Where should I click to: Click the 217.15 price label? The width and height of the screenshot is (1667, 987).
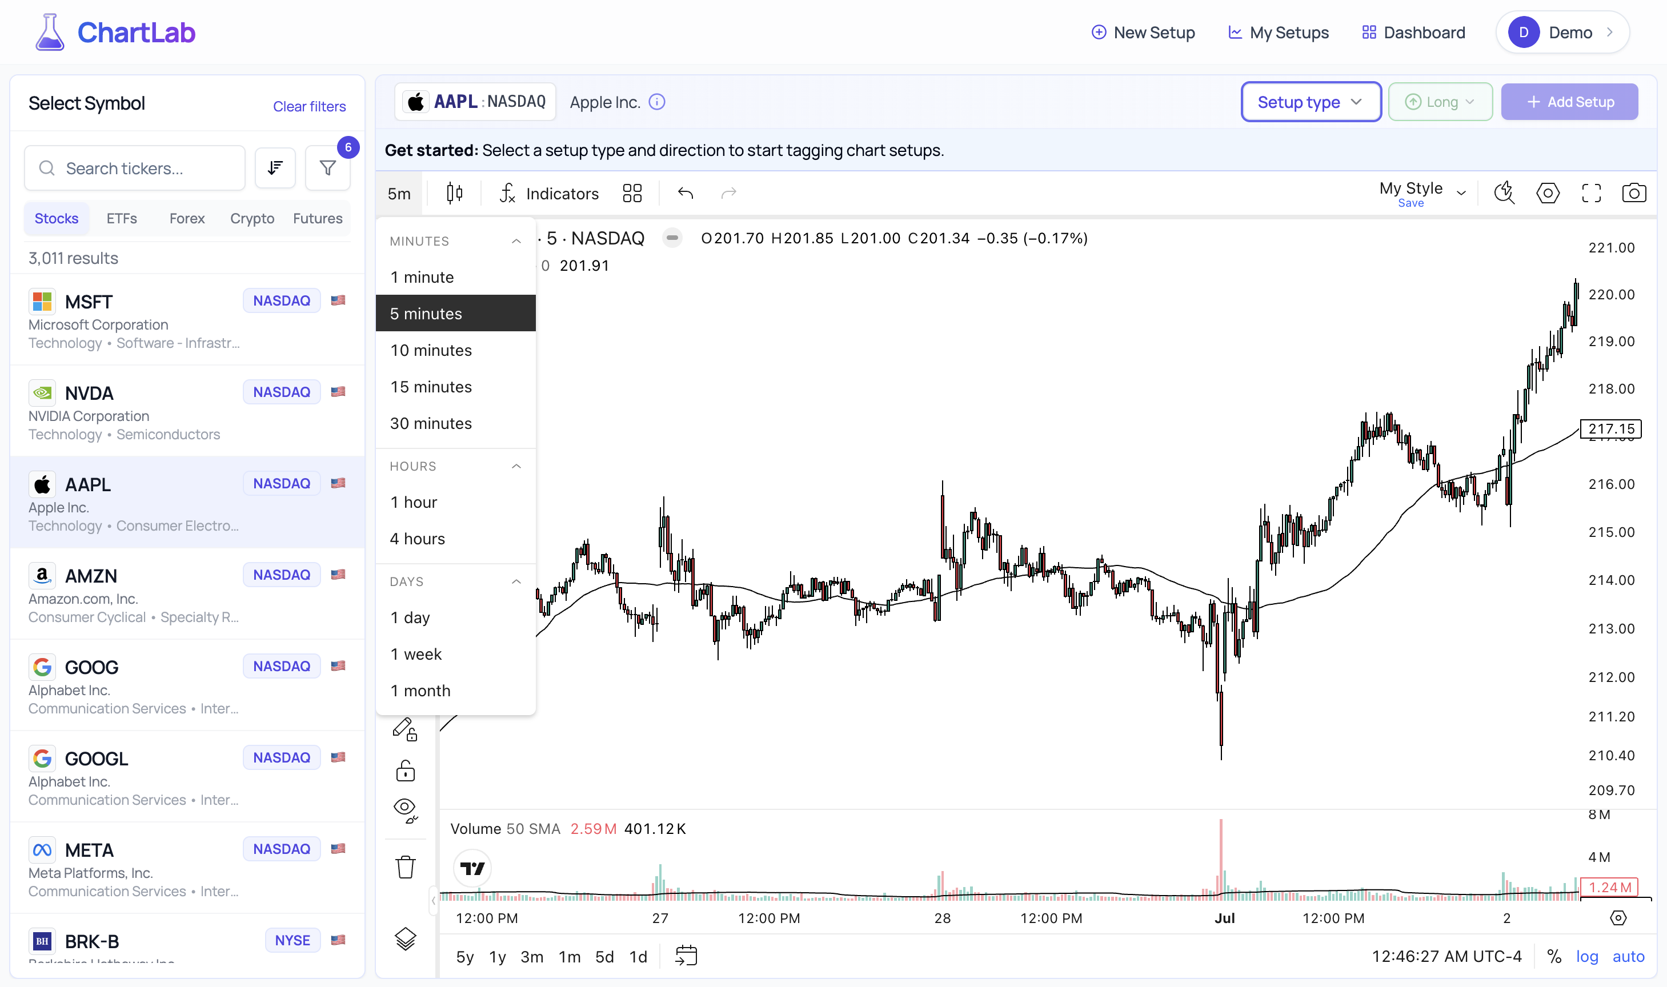tap(1610, 428)
